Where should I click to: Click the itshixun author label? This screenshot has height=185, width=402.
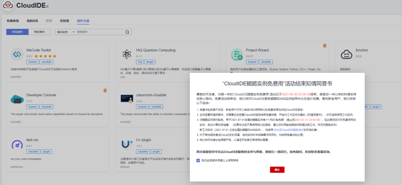click(125, 167)
